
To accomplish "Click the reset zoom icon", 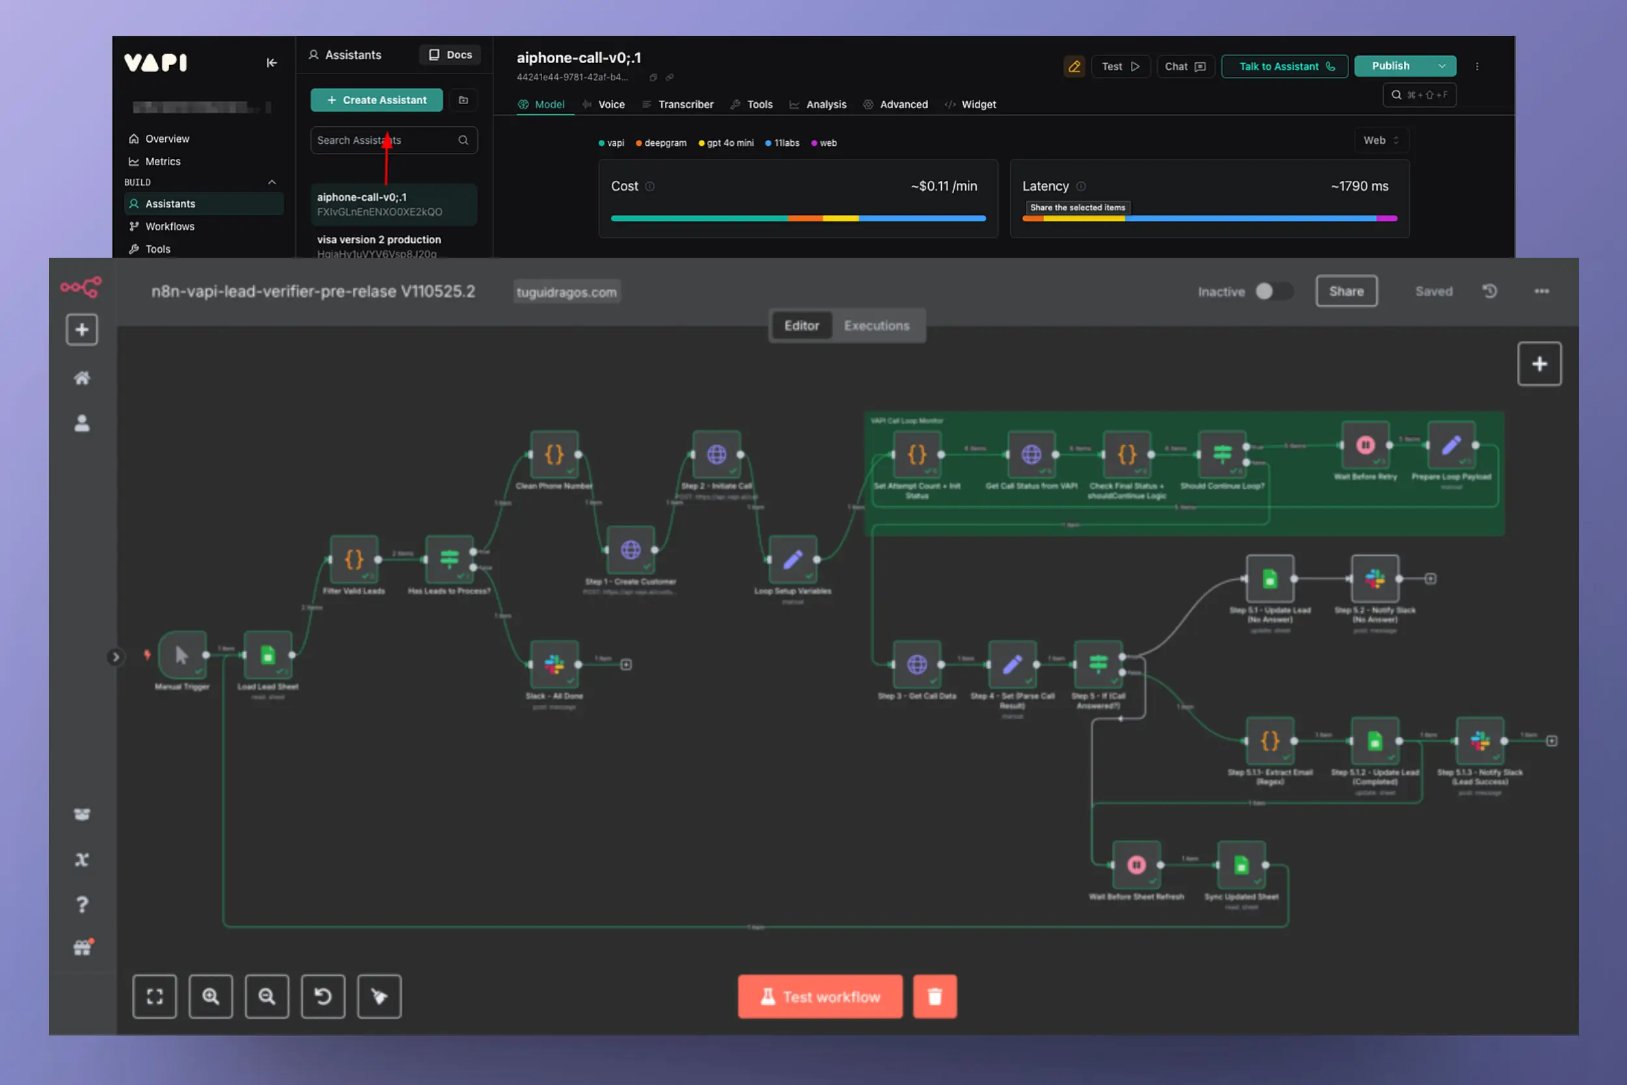I will 322,996.
